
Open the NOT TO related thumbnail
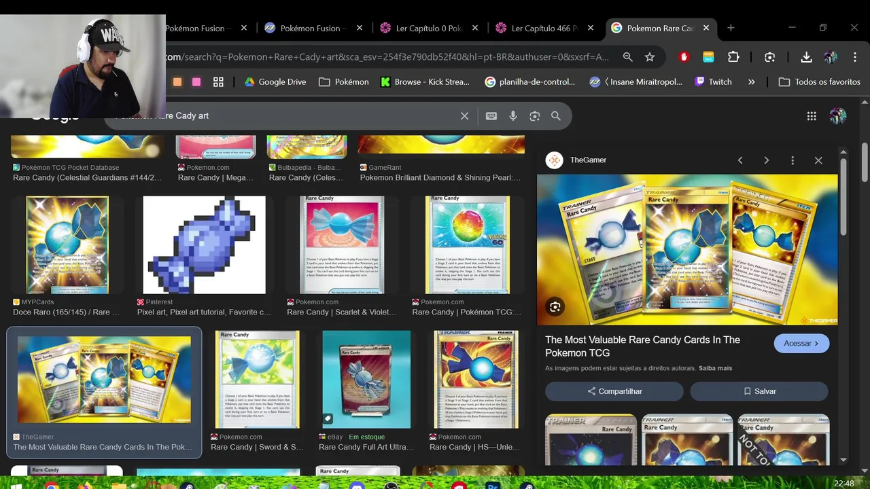click(784, 439)
